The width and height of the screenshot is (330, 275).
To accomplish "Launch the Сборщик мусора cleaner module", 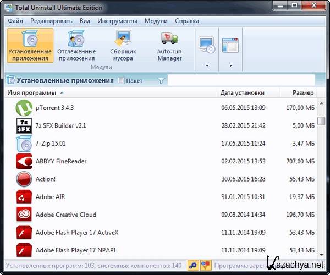I will click(123, 46).
